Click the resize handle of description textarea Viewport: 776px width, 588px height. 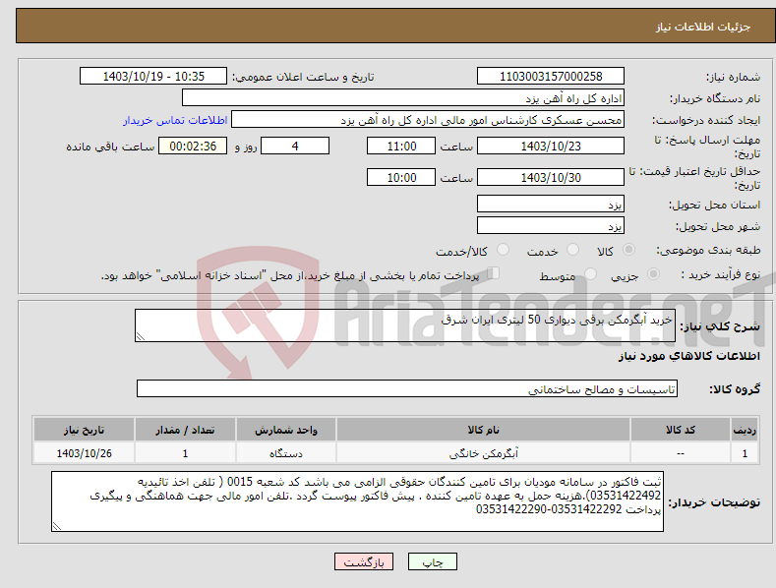[x=141, y=336]
